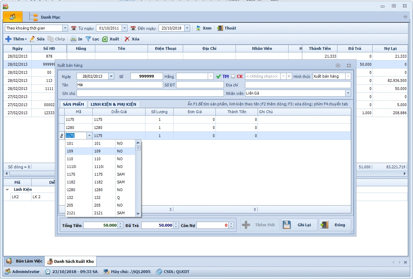Select the Bàn Làm Việc bottom tab
Image resolution: width=413 pixels, height=279 pixels.
[24, 261]
